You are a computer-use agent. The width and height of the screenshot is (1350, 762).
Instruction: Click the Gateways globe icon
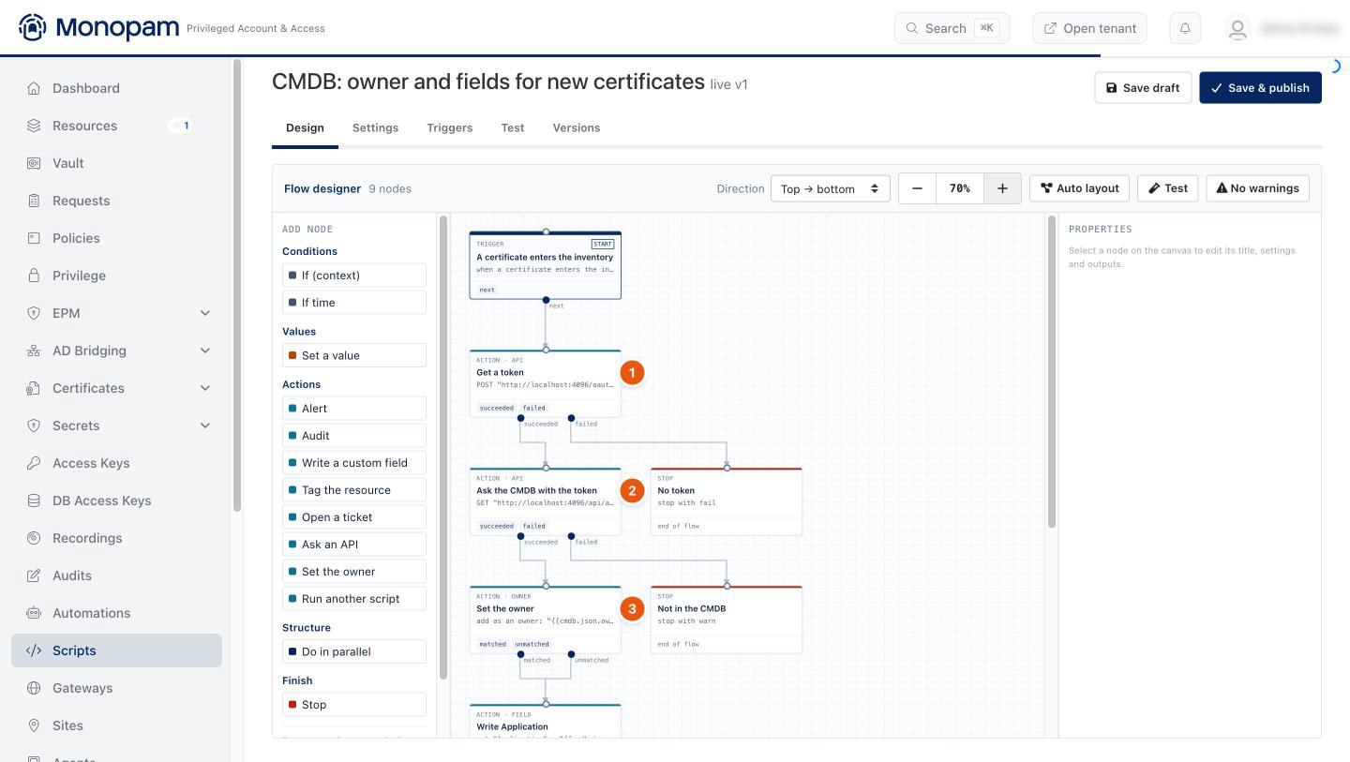click(x=34, y=688)
